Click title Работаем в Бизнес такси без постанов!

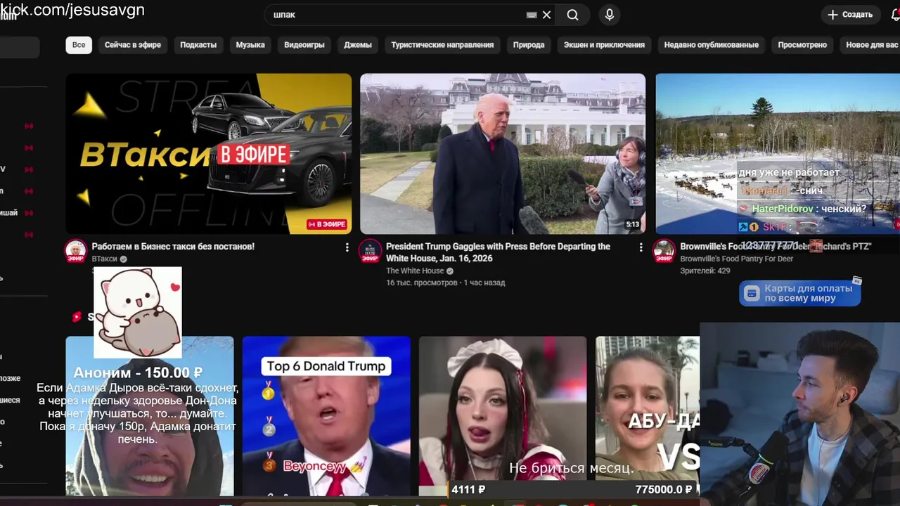tap(173, 247)
